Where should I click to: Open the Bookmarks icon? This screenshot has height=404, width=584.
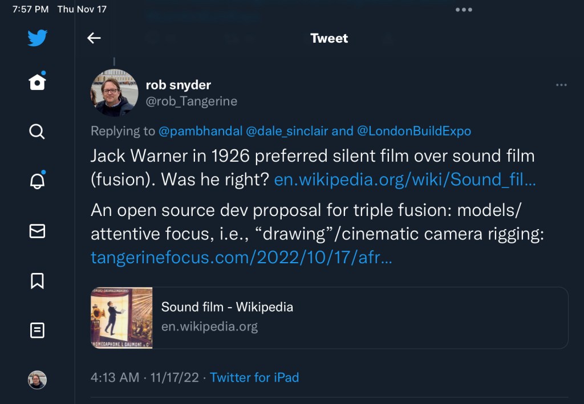[37, 280]
